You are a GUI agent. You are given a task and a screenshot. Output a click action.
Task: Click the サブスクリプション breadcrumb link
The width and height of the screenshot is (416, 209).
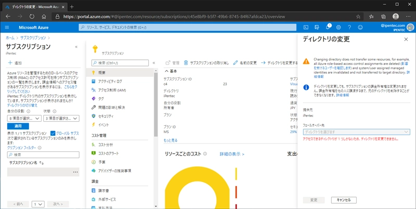point(33,38)
